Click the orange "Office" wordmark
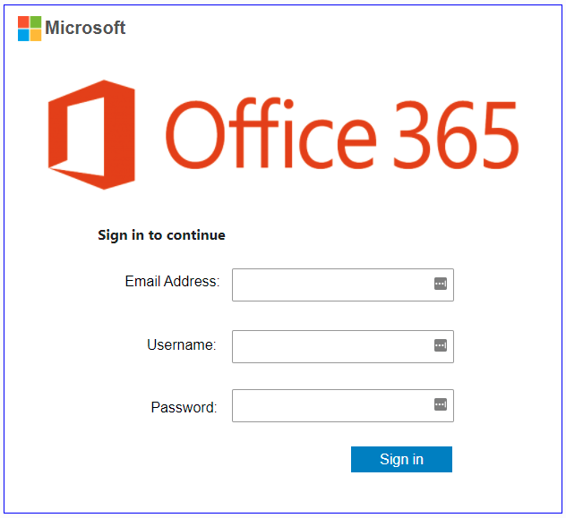This screenshot has width=566, height=518. pyautogui.click(x=271, y=133)
